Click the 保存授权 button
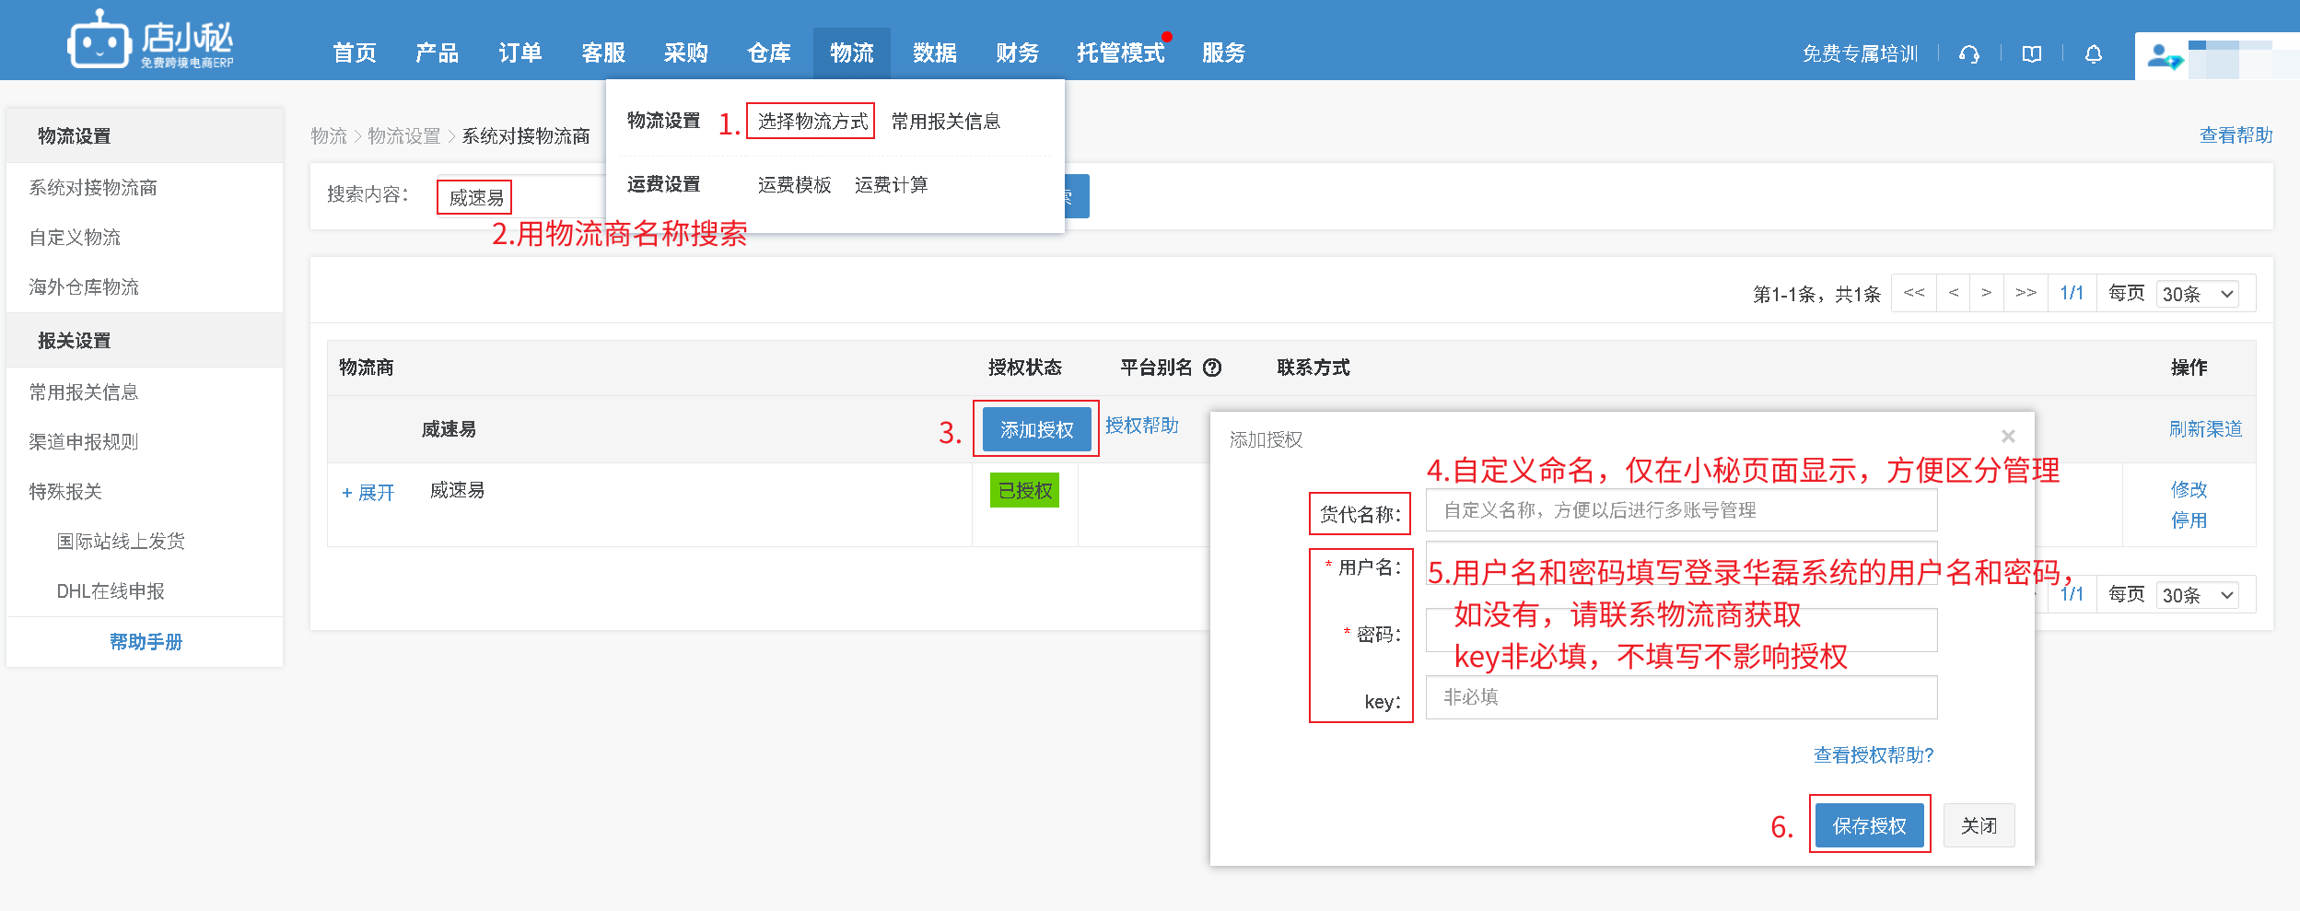 1869,825
